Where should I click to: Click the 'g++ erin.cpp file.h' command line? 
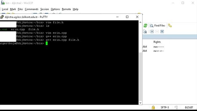62,40
